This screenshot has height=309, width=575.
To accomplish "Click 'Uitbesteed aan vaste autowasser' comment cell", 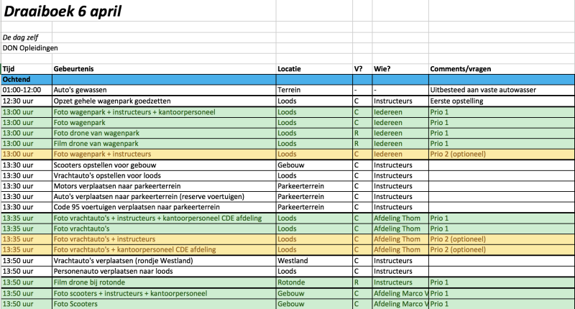I will [502, 90].
